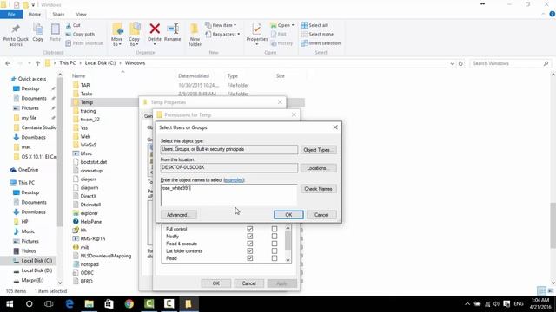Viewport: 556px width, 312px height.
Task: Open the File menu tab
Action: [11, 14]
